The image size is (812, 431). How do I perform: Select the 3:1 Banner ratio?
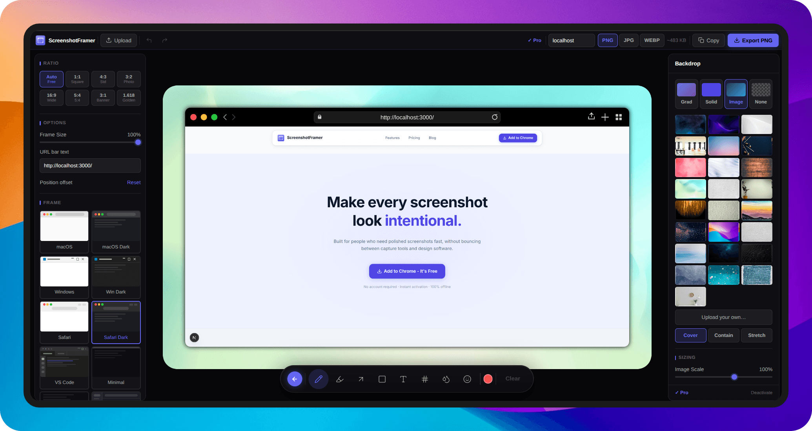click(103, 98)
